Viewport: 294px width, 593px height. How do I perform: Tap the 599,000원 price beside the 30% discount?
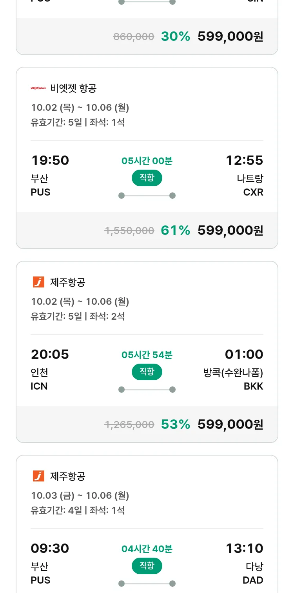point(230,37)
